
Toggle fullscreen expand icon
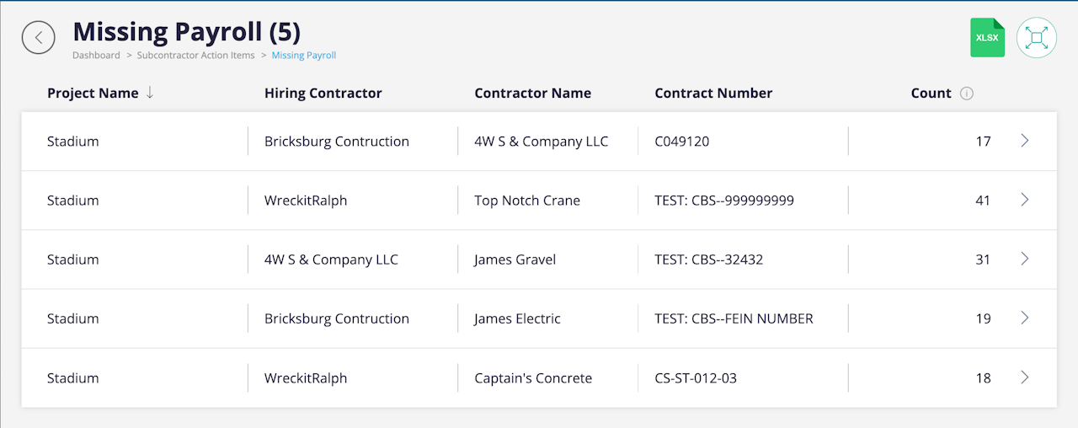(1037, 38)
